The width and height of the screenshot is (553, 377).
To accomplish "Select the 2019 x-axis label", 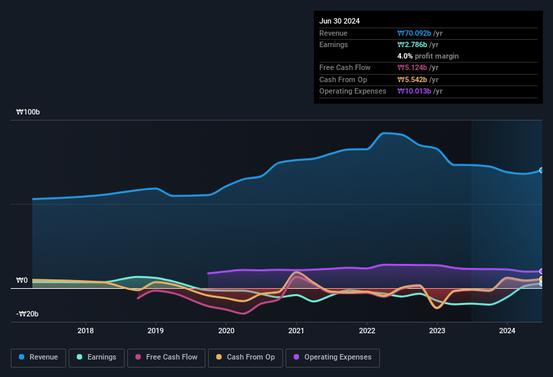I will [156, 331].
